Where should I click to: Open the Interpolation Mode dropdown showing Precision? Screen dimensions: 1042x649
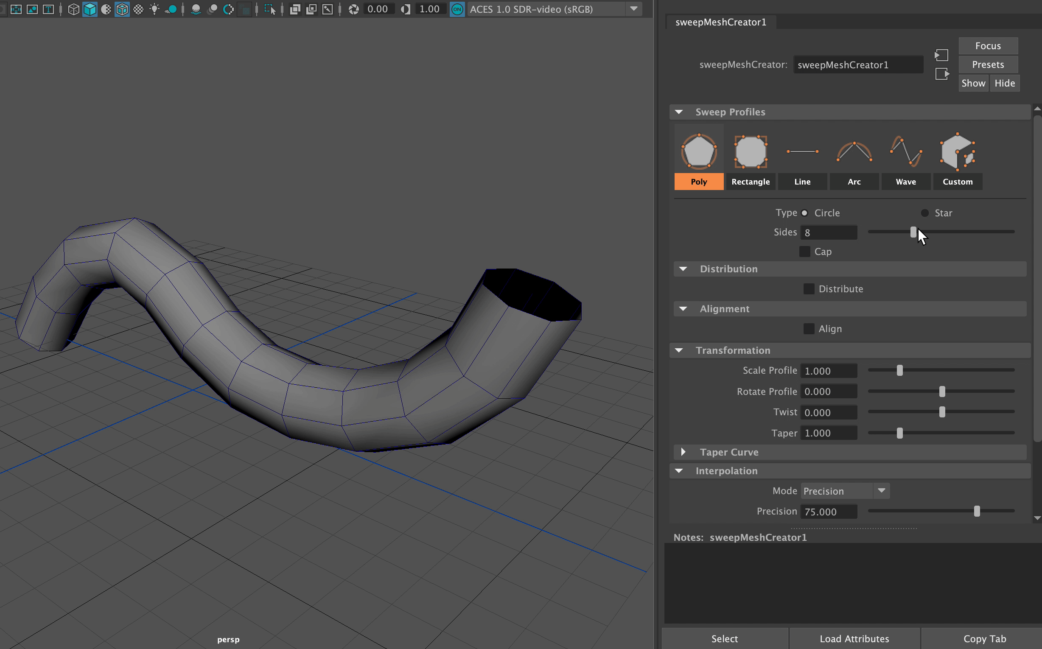click(882, 490)
